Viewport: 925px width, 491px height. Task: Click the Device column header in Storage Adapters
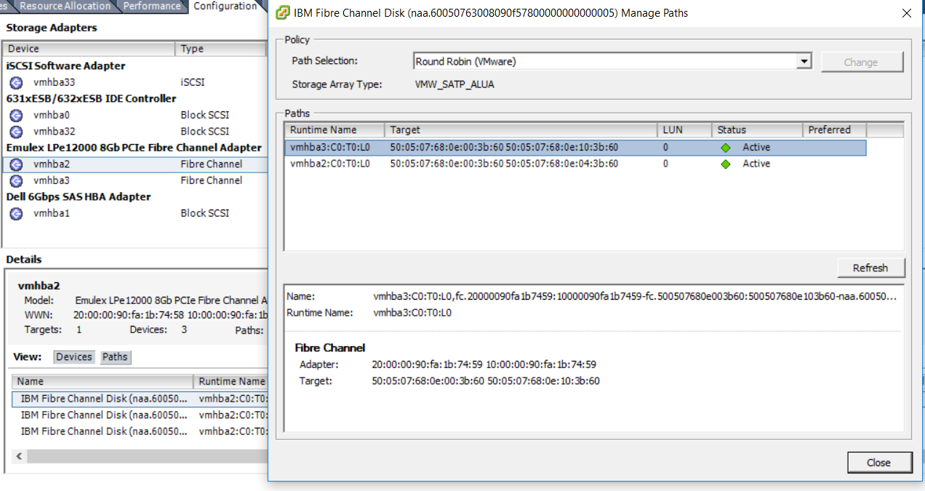[89, 49]
